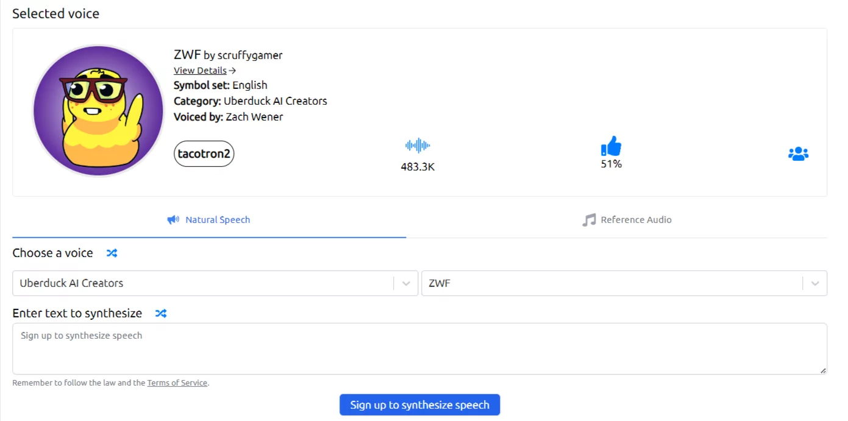Click the waveform icon above 483.3K

418,146
